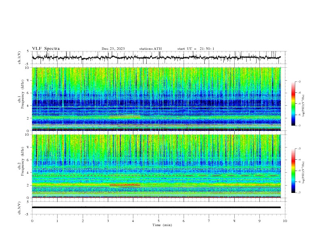Select the ch.1 colorbar "log(PSD)(V²/Hz)" label
This screenshot has width=321, height=248.
(304, 106)
